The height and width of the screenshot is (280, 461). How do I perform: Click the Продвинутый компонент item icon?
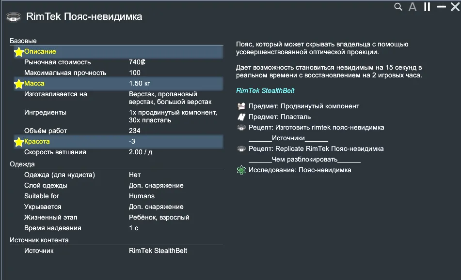241,106
